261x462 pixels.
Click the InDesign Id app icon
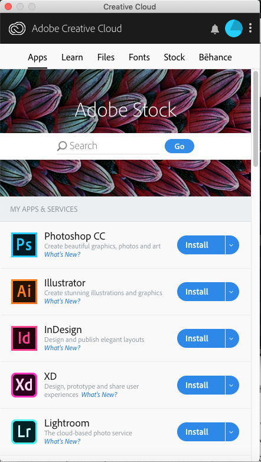coord(24,338)
